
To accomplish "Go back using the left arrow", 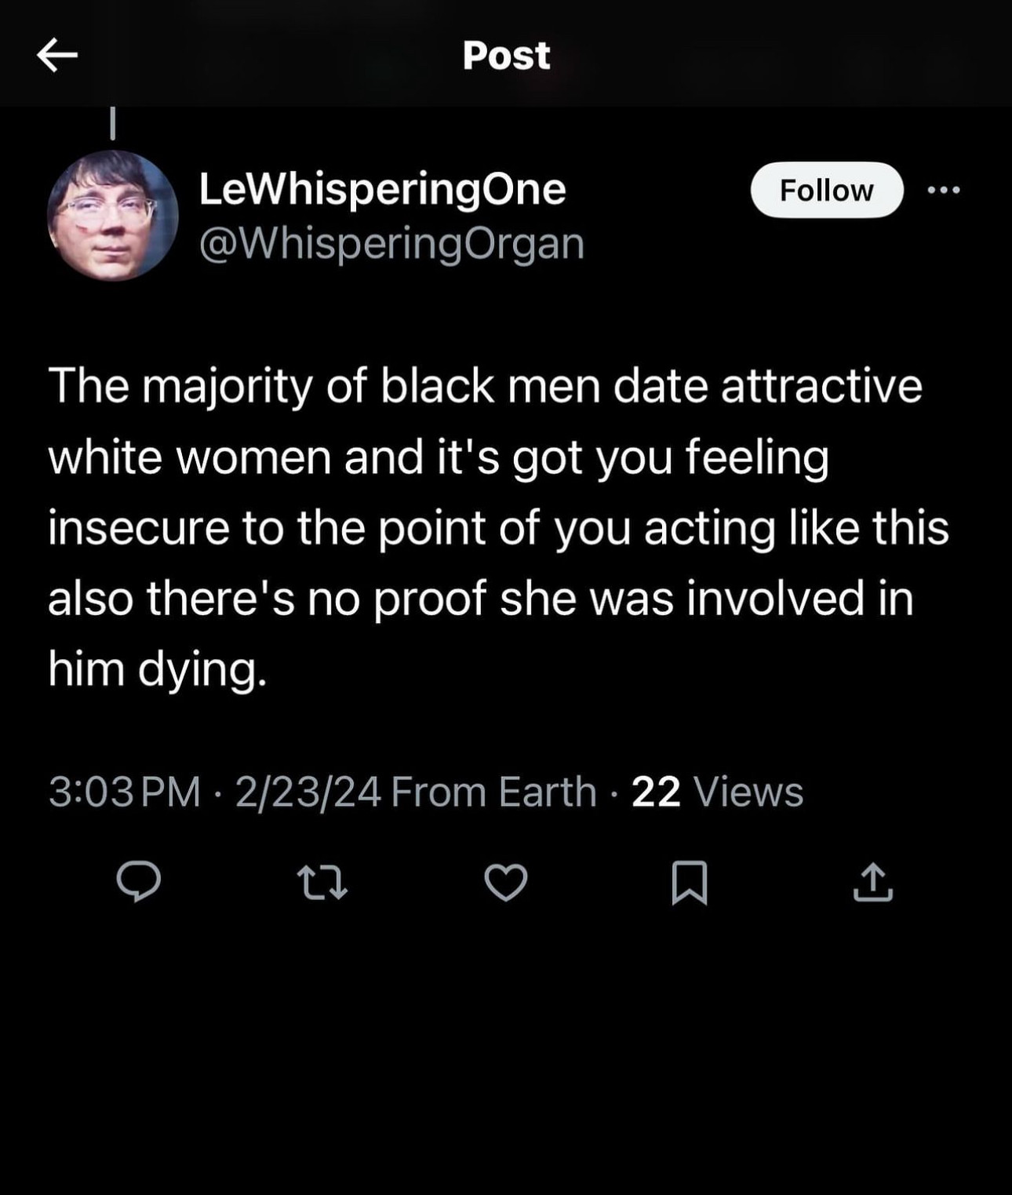I will (57, 55).
